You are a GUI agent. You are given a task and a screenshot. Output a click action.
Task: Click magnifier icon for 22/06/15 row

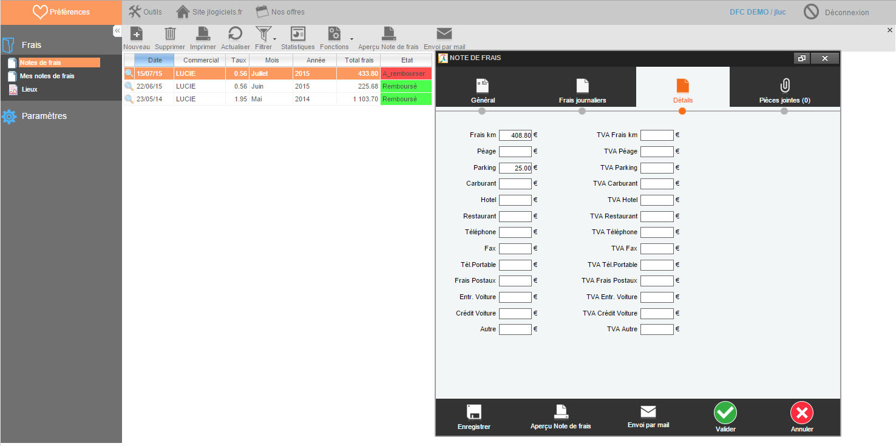(x=129, y=86)
